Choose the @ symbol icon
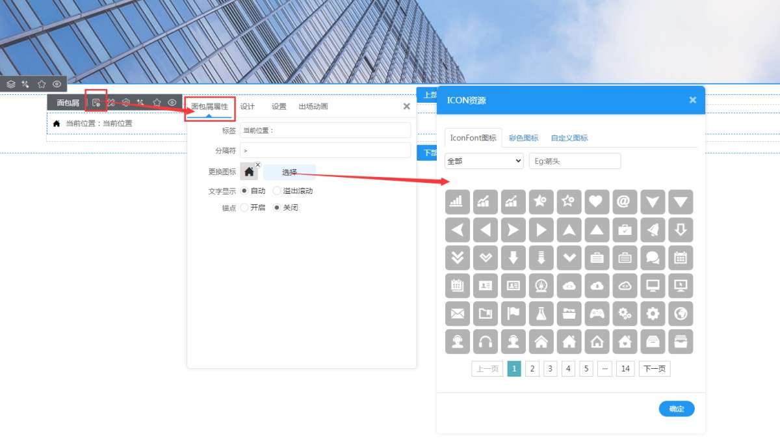The image size is (780, 443). [625, 202]
